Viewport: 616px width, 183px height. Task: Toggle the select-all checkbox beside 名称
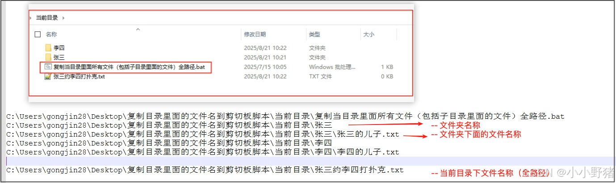click(38, 34)
